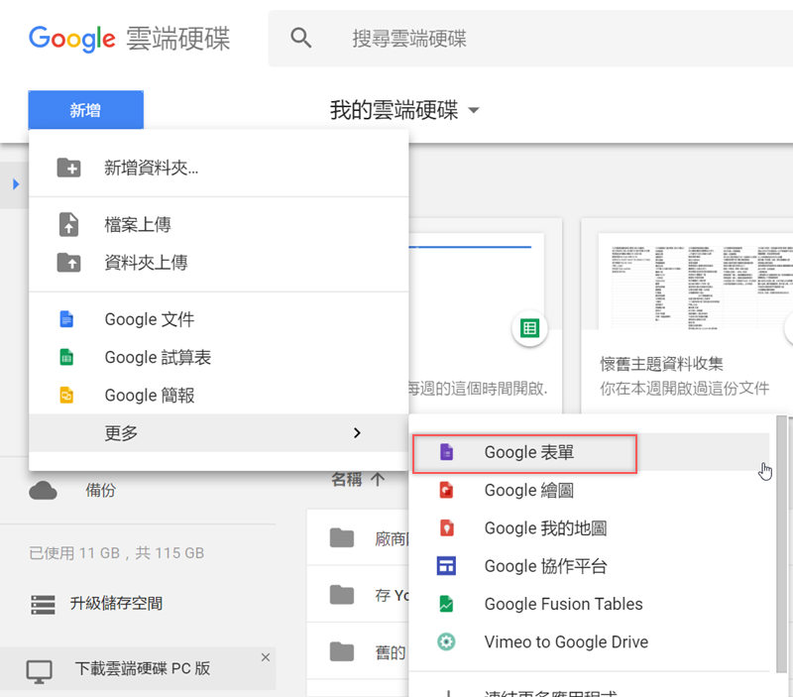The height and width of the screenshot is (697, 793).
Task: Click the Google Docs blue icon
Action: tap(66, 319)
